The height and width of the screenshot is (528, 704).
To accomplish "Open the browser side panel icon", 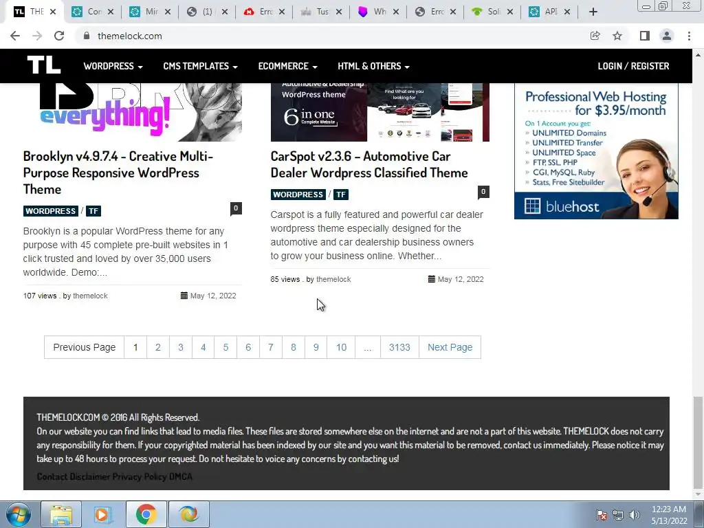I will 645,36.
